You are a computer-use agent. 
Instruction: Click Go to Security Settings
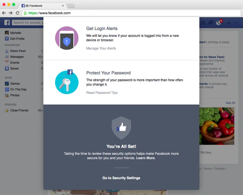(x=121, y=178)
